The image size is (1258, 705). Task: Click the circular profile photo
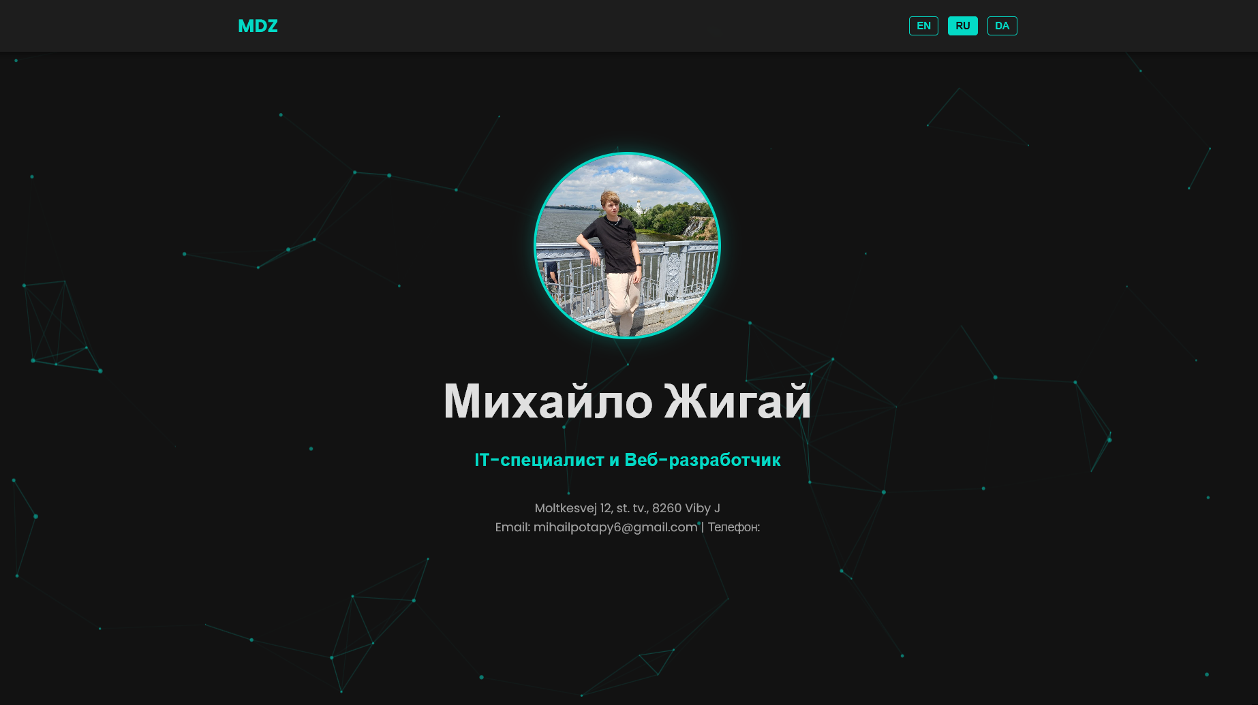[x=627, y=245]
